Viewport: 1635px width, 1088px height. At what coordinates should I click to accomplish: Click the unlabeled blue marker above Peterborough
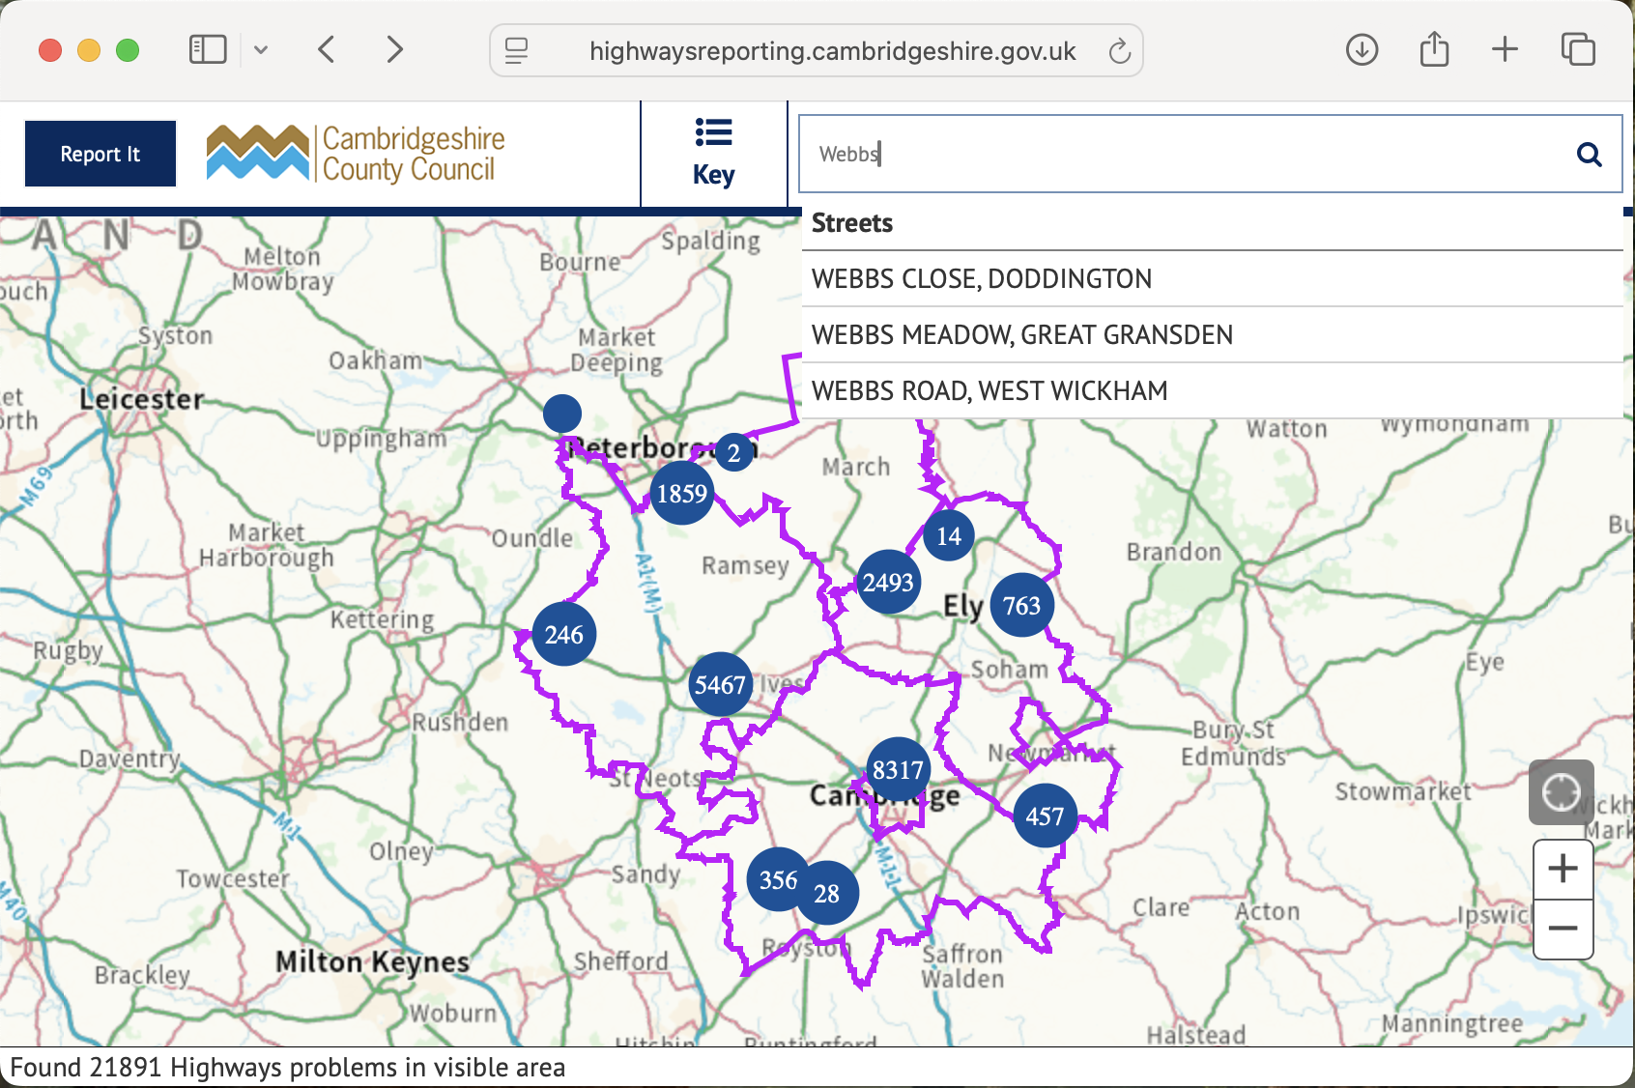click(x=562, y=414)
